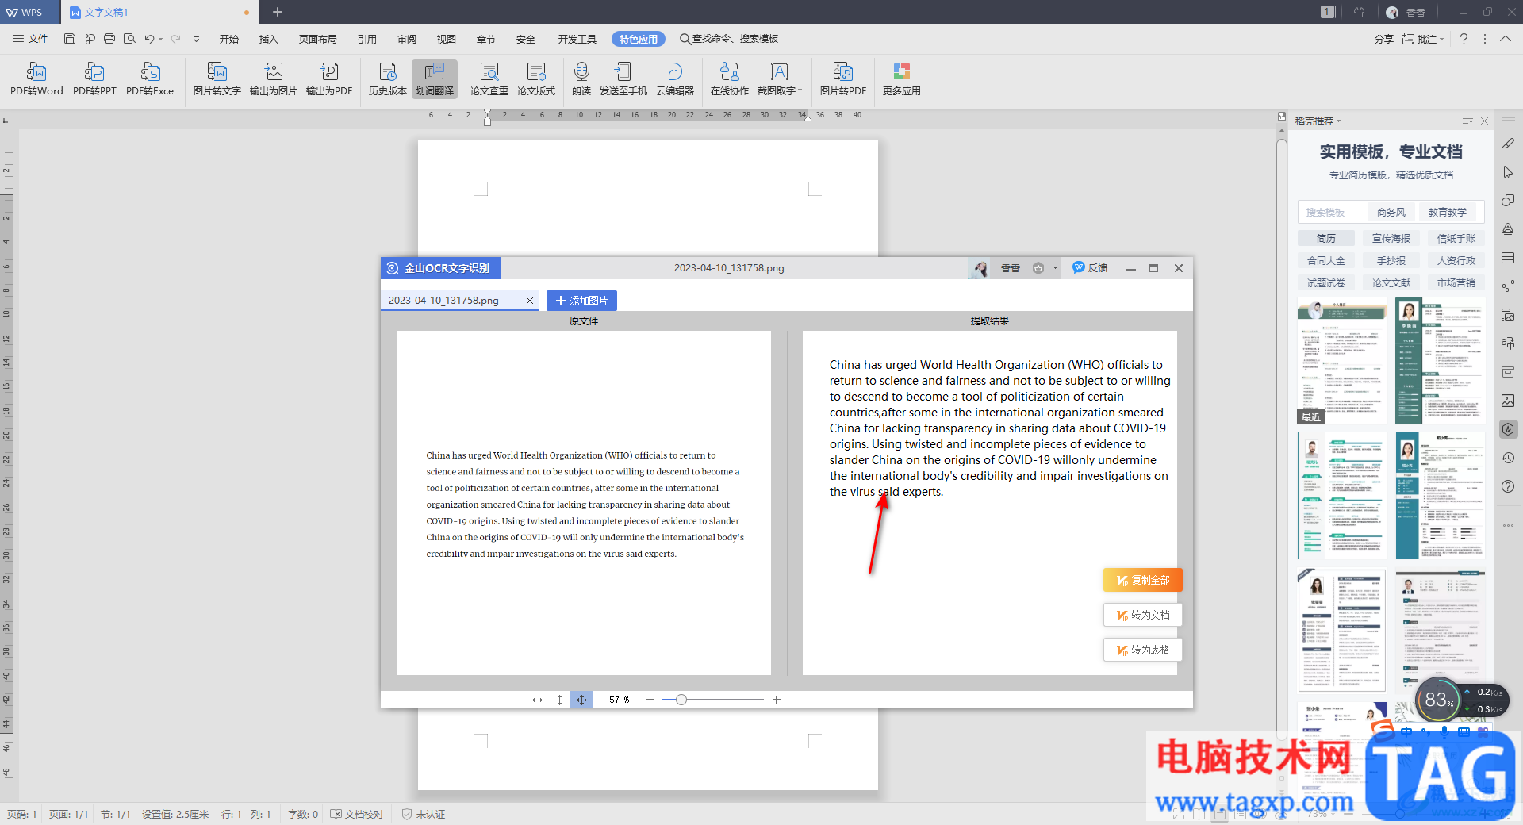Viewport: 1523px width, 825px height.
Task: Click the 分享 share button
Action: [1384, 39]
